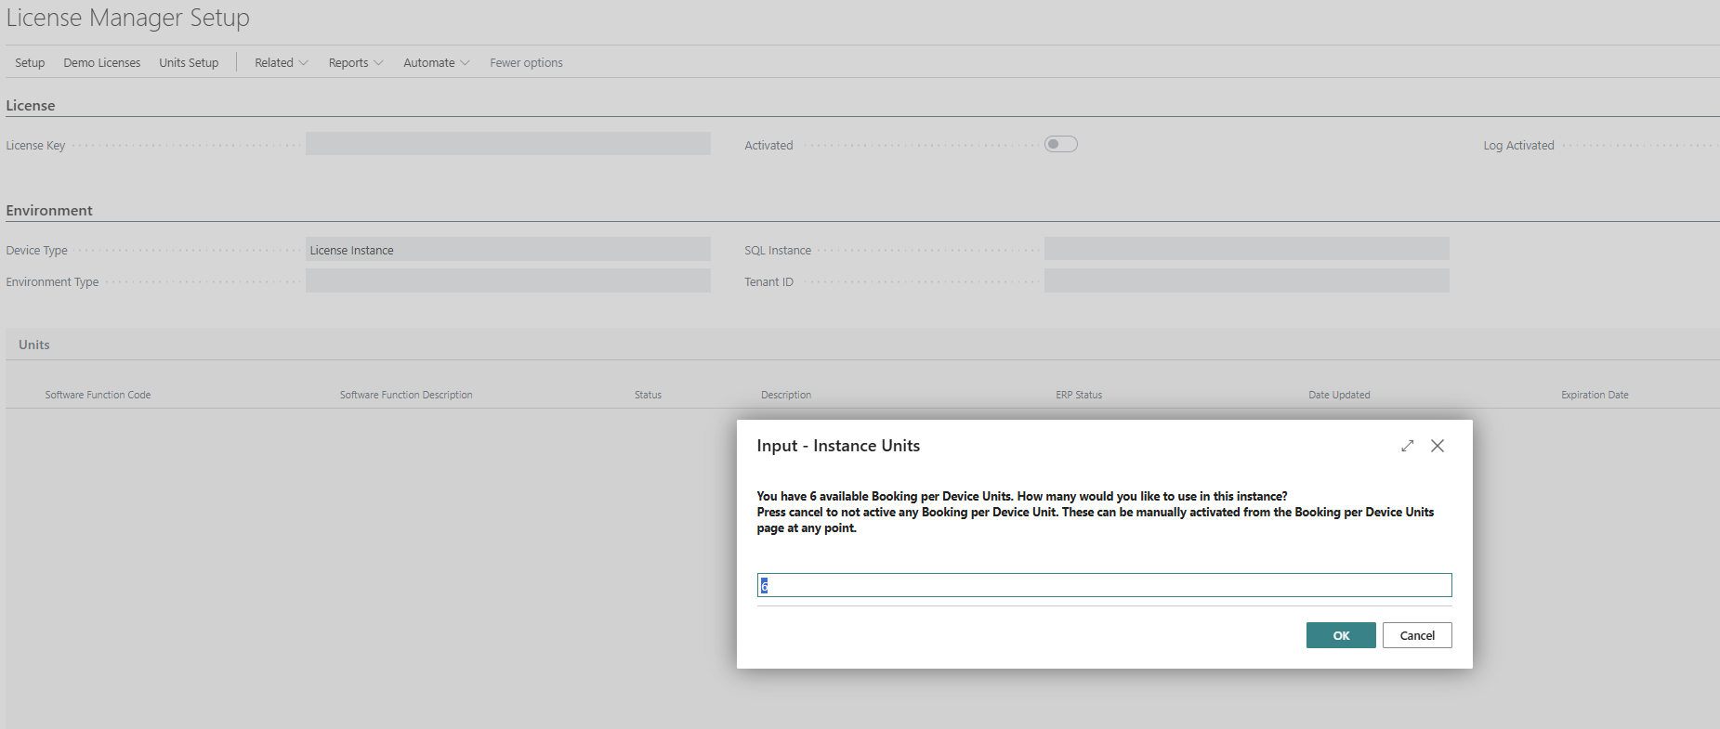Expand the dialog to full screen
1720x729 pixels.
(1407, 446)
